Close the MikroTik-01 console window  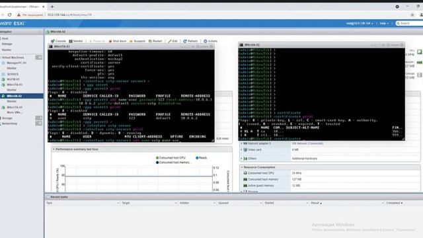click(211, 47)
